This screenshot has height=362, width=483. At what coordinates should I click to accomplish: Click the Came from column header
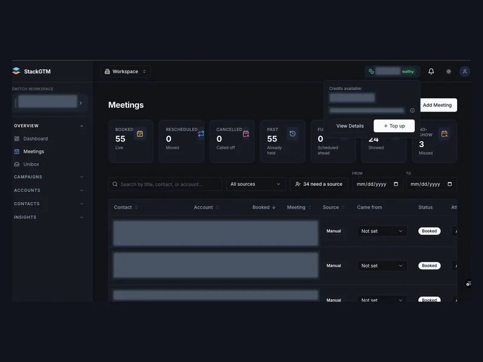(x=369, y=207)
